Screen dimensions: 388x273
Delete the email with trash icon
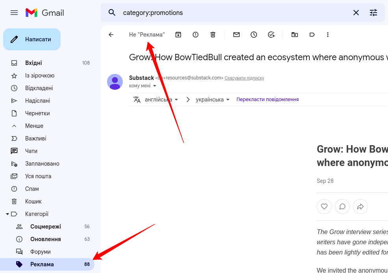tap(213, 35)
